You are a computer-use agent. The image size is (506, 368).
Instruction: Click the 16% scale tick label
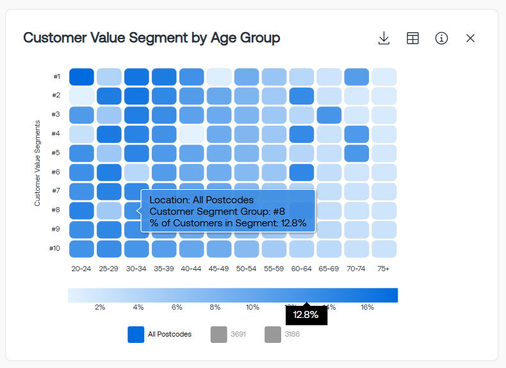[x=367, y=307]
